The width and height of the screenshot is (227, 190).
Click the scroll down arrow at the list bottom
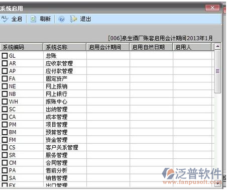[x=217, y=183]
